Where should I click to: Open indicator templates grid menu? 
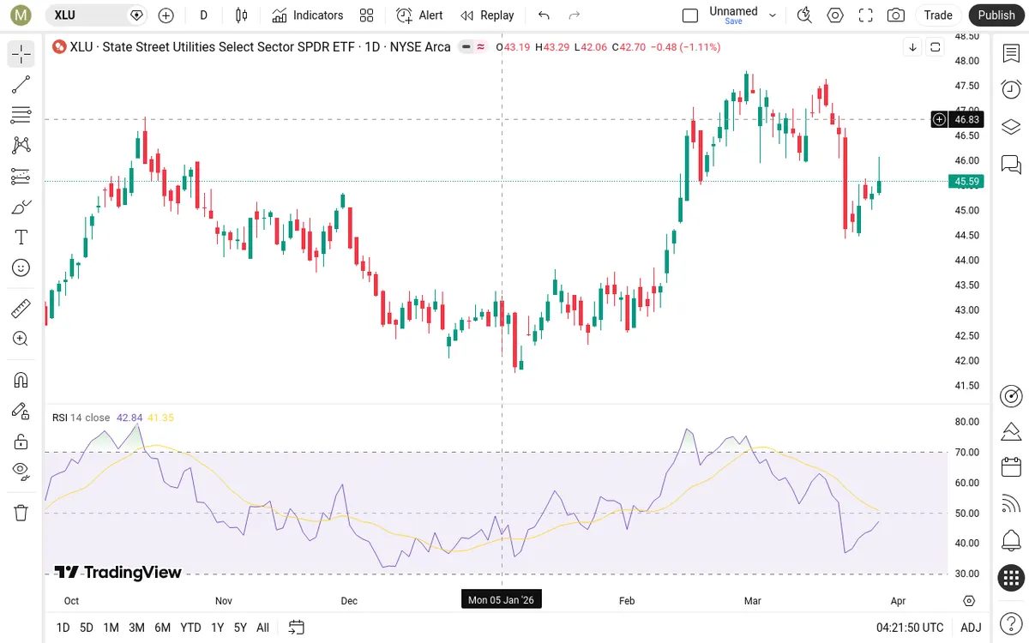(x=367, y=15)
